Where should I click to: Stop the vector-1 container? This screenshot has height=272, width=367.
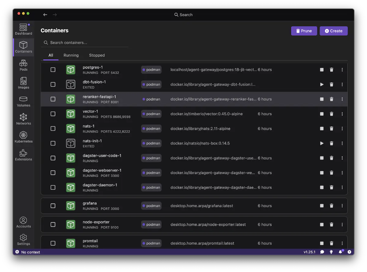(322, 114)
